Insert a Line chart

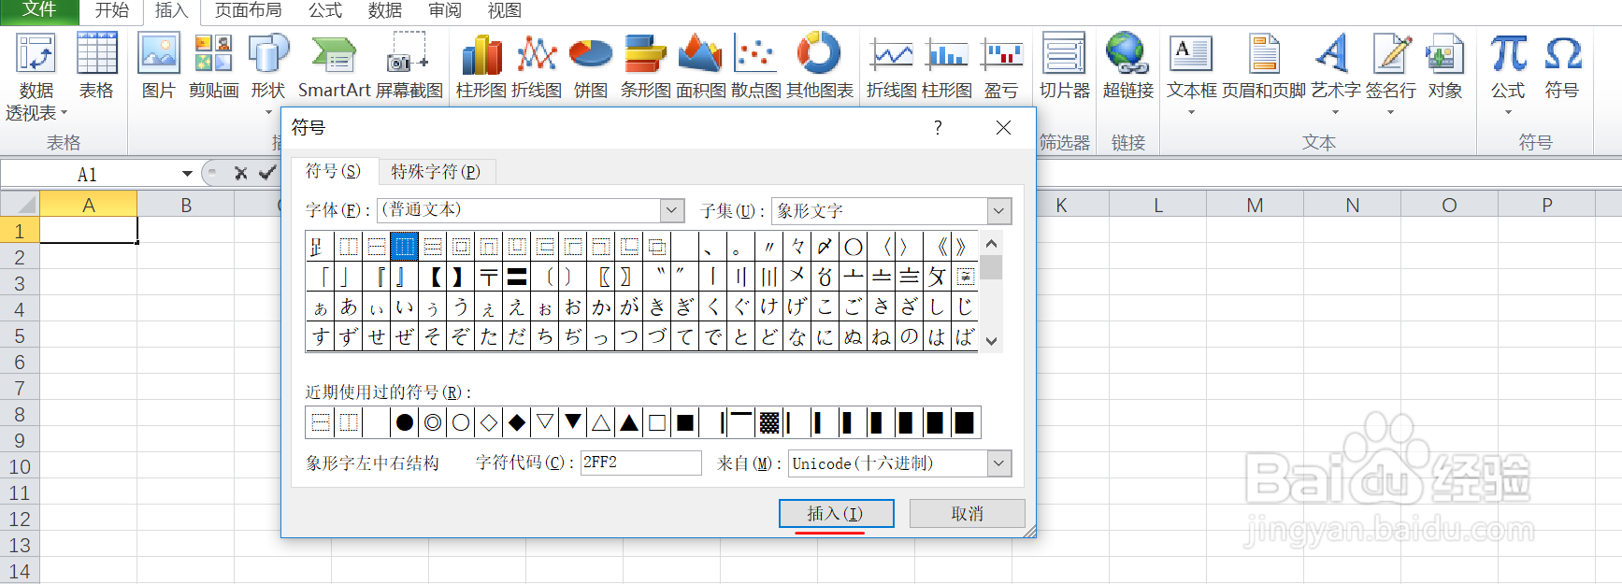537,65
